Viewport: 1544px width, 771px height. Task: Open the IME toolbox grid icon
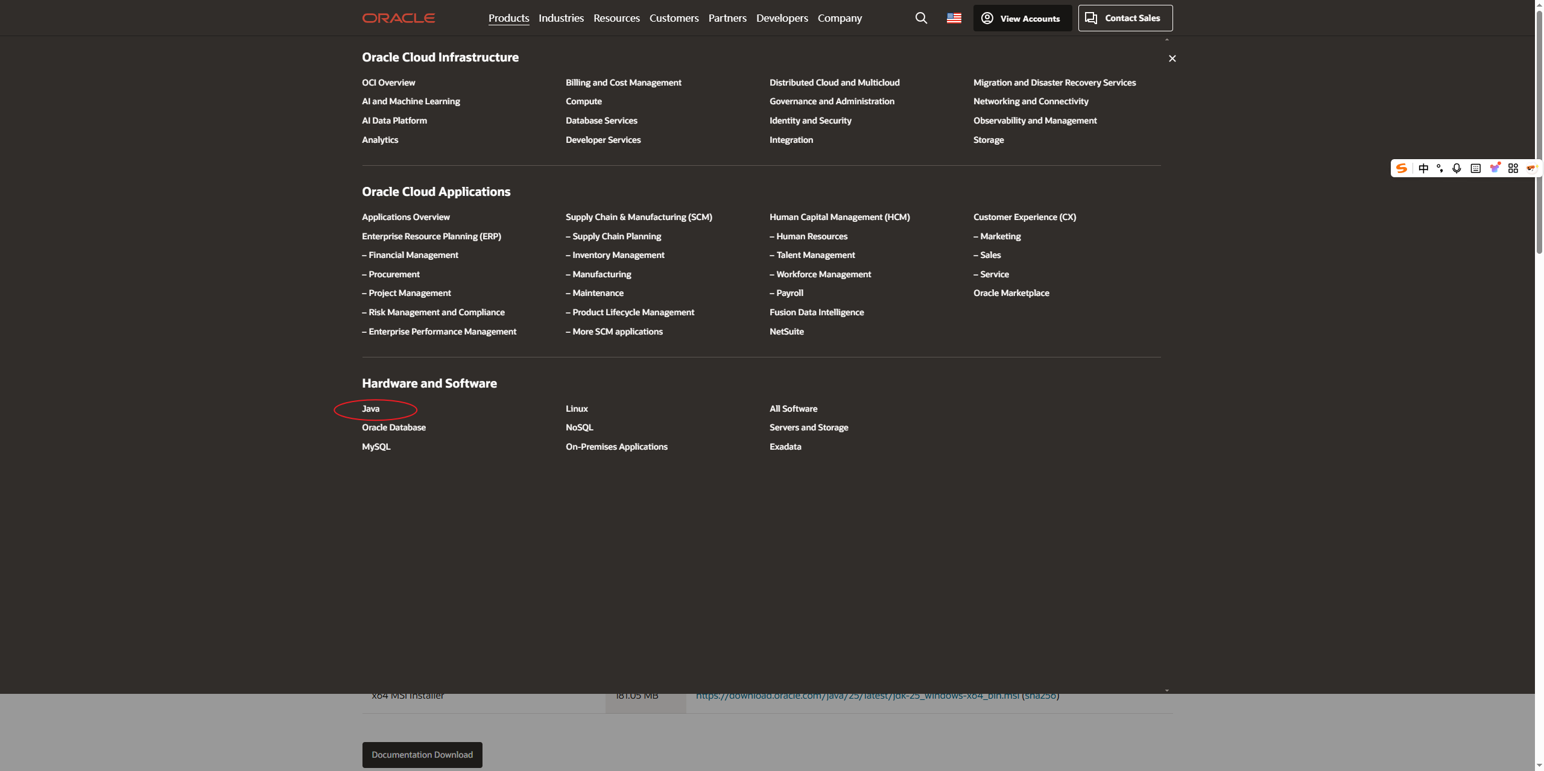point(1513,168)
